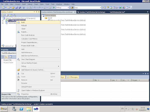Sort Error List by Project column
The image size is (150, 112).
coord(140,80)
